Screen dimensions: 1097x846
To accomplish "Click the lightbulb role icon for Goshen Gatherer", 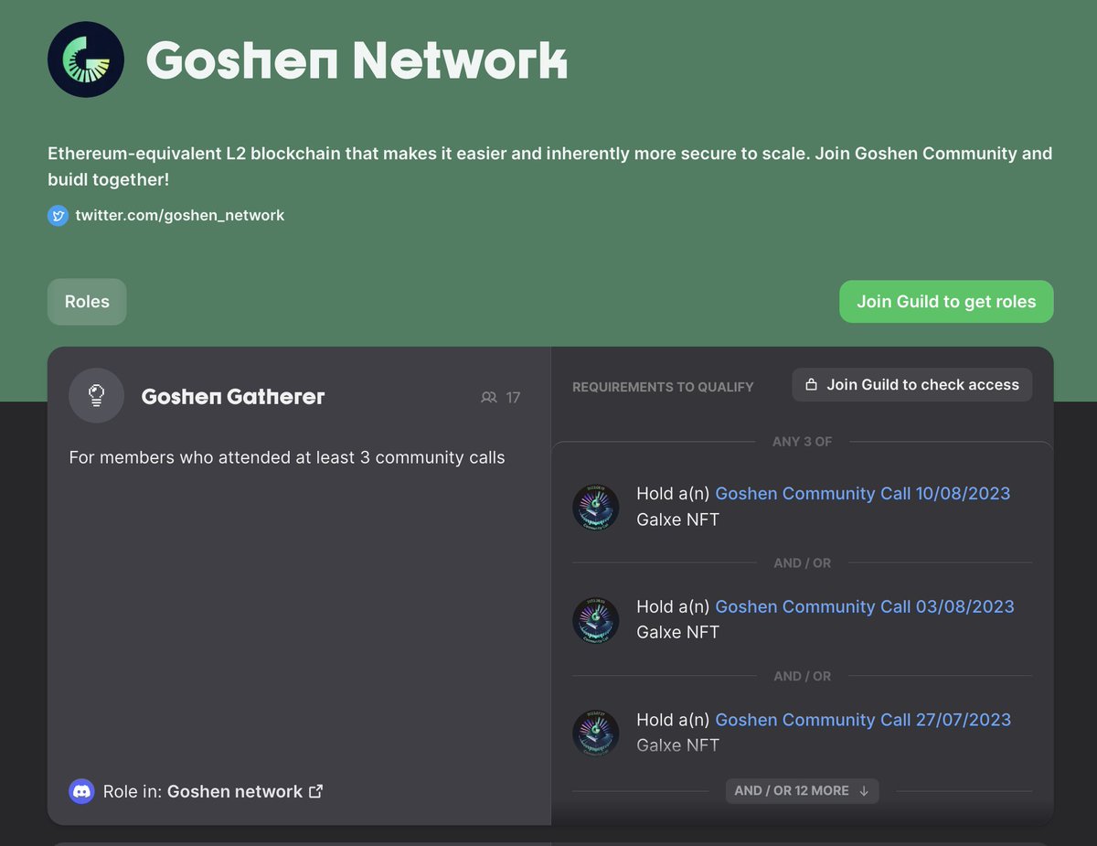I will (x=96, y=395).
